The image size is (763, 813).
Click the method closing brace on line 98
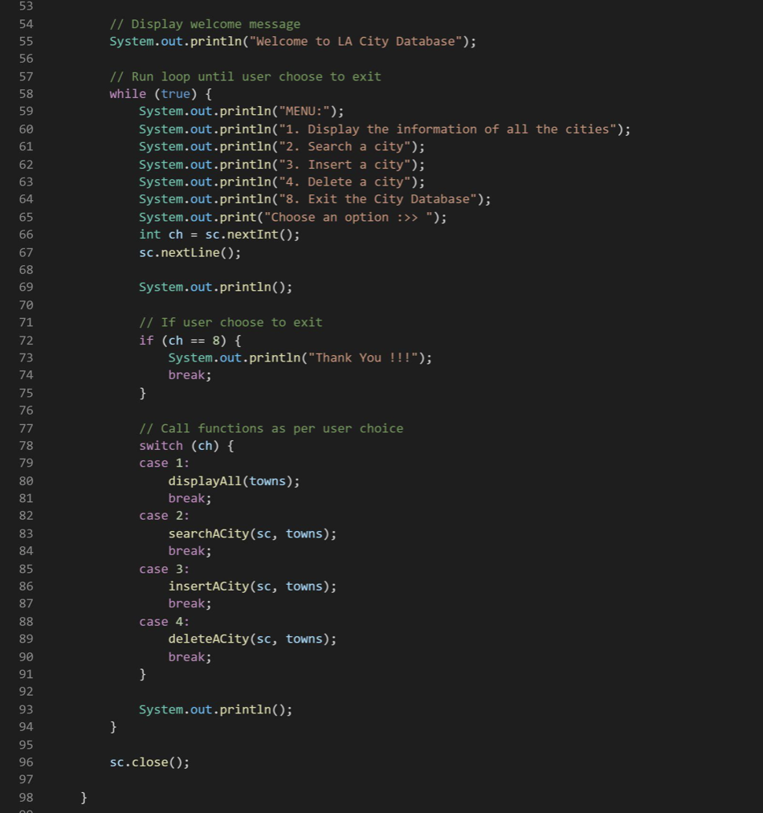tap(84, 798)
